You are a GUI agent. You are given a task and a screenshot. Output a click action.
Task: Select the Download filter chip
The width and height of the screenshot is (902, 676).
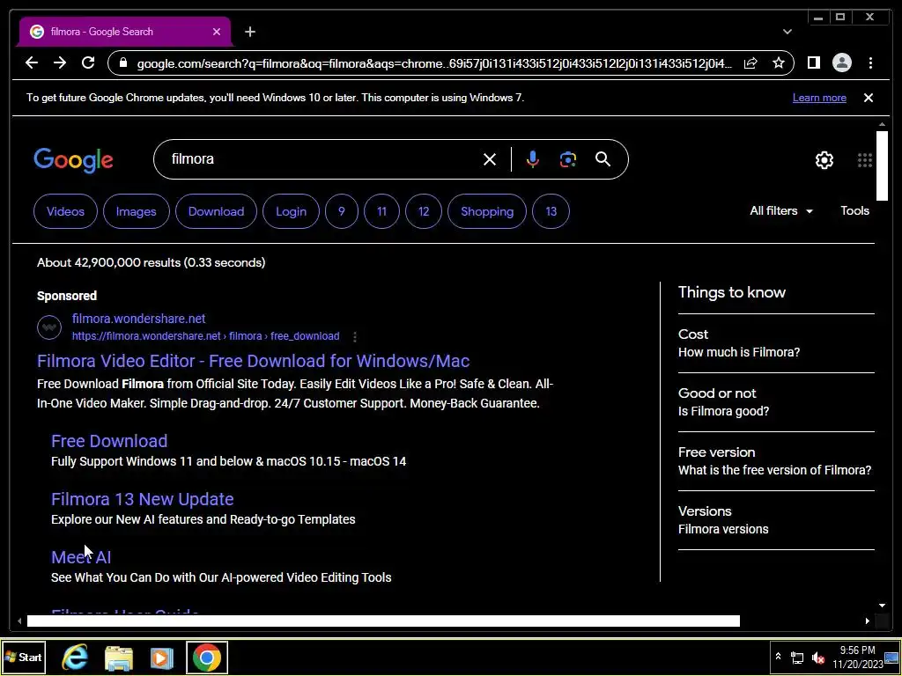[217, 211]
